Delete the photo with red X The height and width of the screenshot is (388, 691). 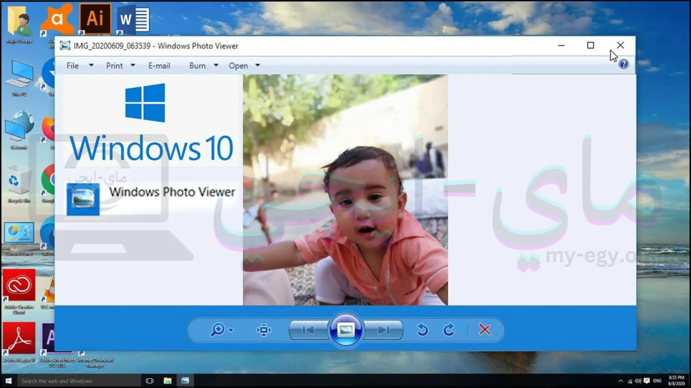coord(485,329)
